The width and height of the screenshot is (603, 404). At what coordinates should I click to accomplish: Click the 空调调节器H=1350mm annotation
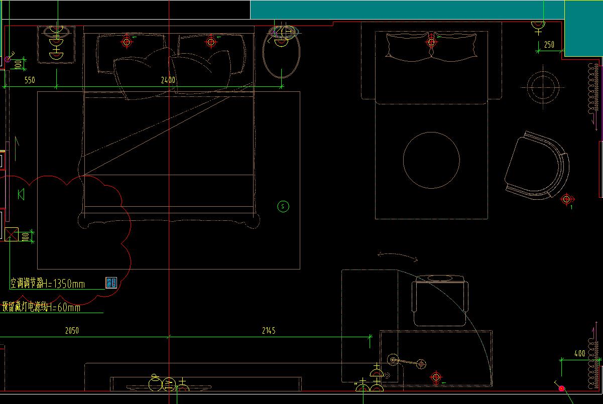(48, 284)
